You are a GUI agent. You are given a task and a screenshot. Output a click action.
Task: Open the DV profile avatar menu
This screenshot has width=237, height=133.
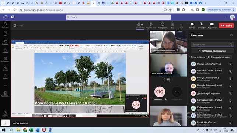[232, 17]
